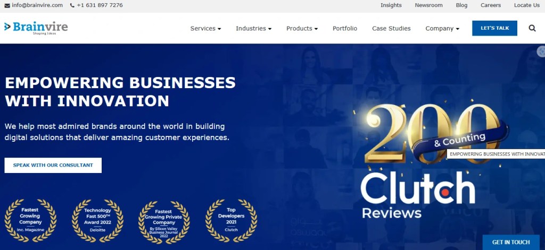This screenshot has width=545, height=250.
Task: Click the phone icon beside number
Action: [72, 5]
